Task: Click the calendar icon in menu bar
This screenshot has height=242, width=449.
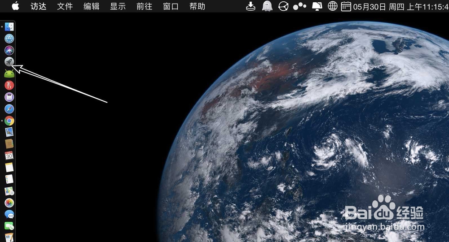Action: tap(346, 6)
